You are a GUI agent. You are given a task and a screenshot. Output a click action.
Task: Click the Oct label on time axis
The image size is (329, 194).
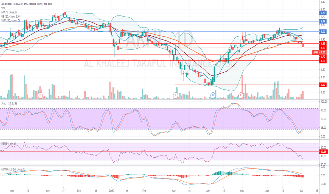click(x=12, y=191)
